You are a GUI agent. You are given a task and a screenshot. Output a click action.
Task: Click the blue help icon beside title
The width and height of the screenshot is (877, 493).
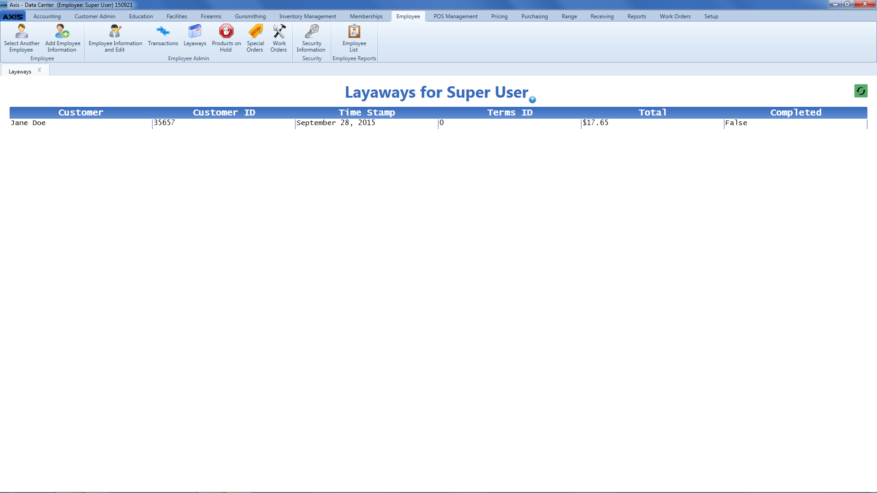[x=533, y=100]
